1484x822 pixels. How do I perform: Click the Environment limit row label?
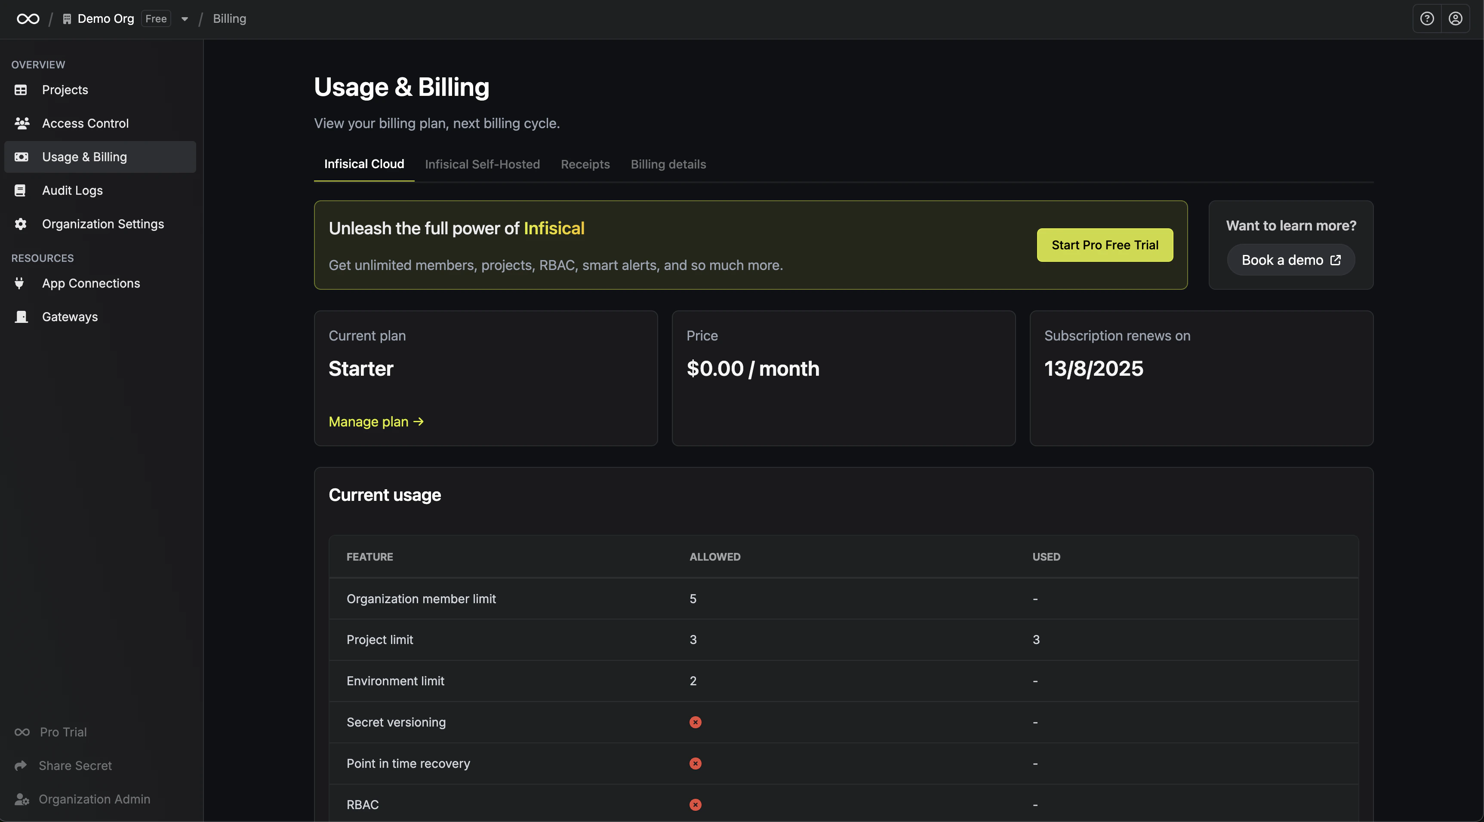(395, 681)
